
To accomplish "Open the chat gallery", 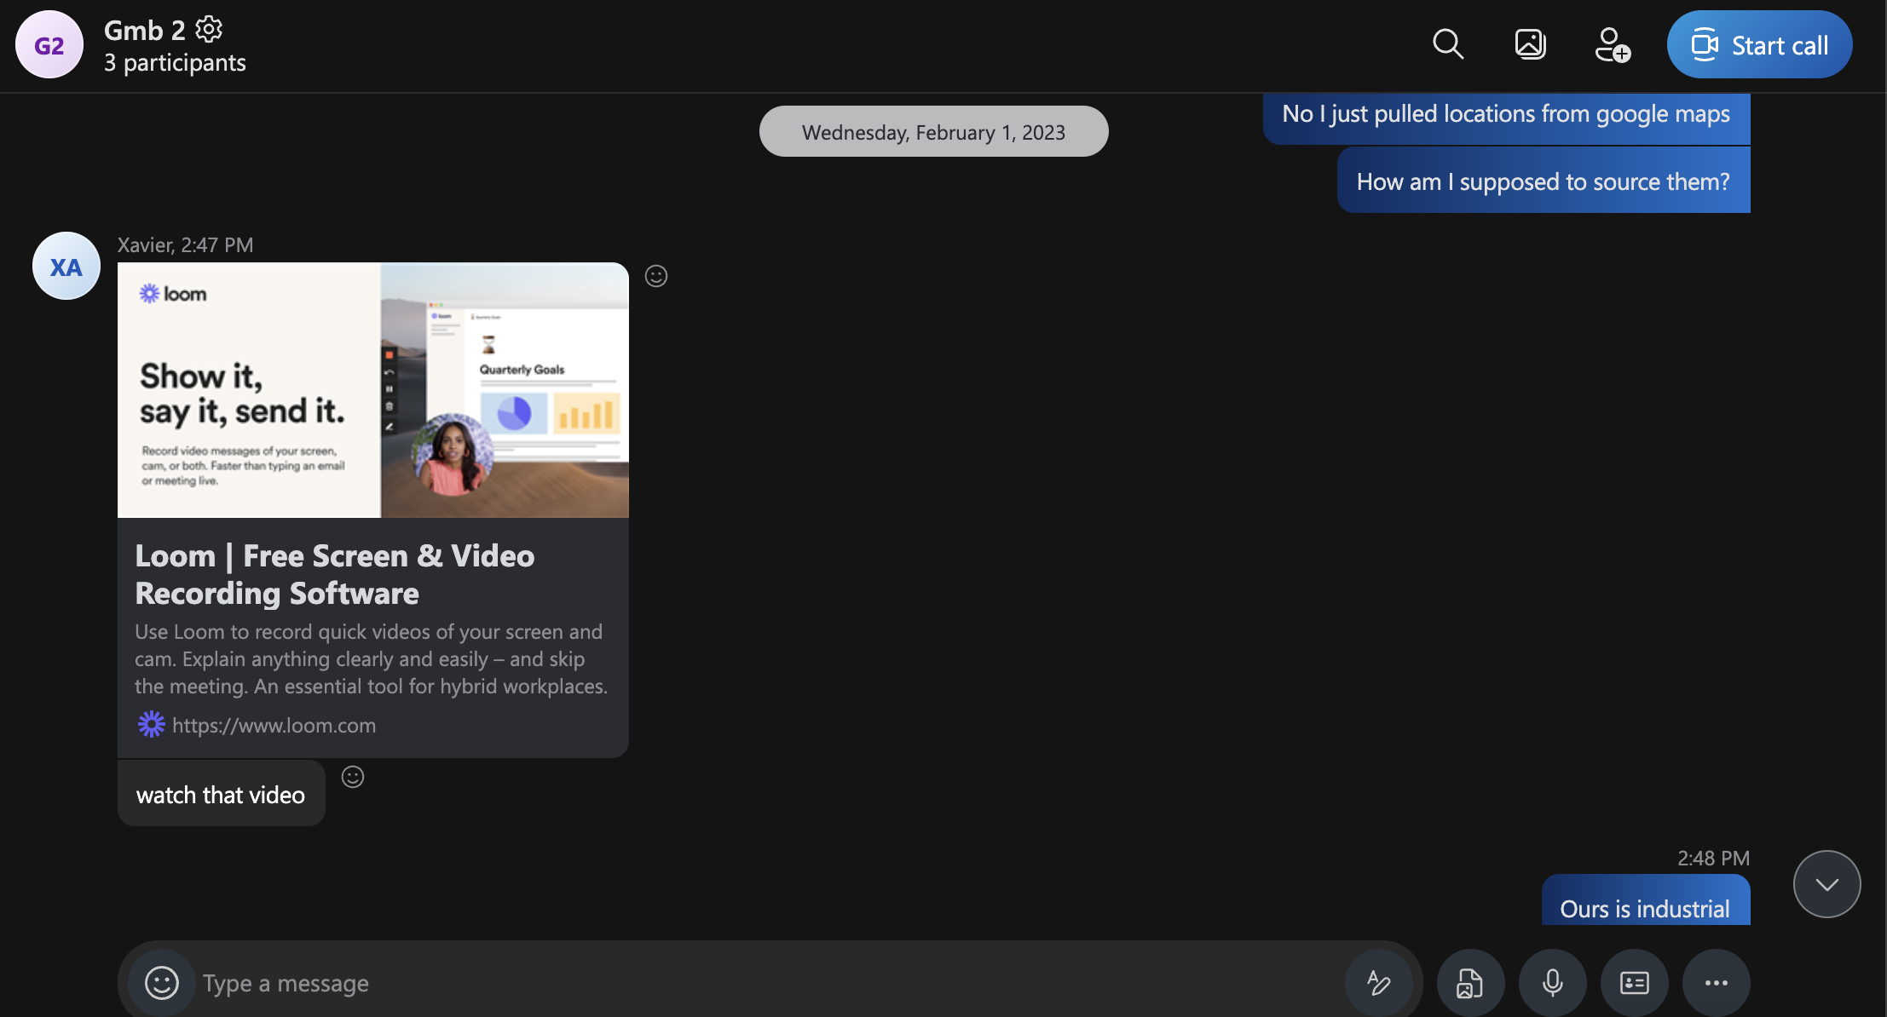I will pyautogui.click(x=1531, y=44).
